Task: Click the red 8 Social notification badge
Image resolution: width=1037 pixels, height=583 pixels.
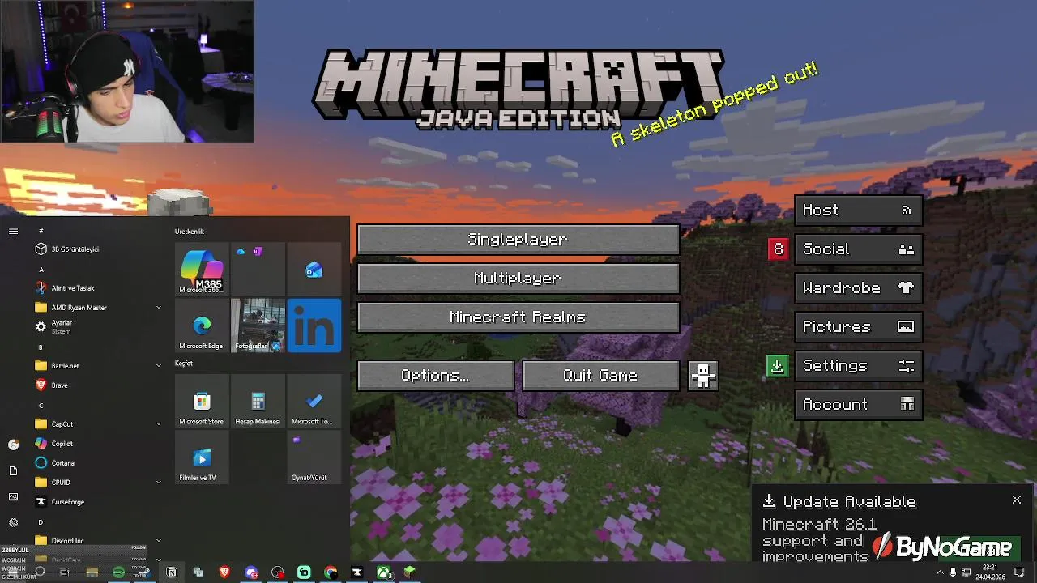Action: [x=778, y=249]
